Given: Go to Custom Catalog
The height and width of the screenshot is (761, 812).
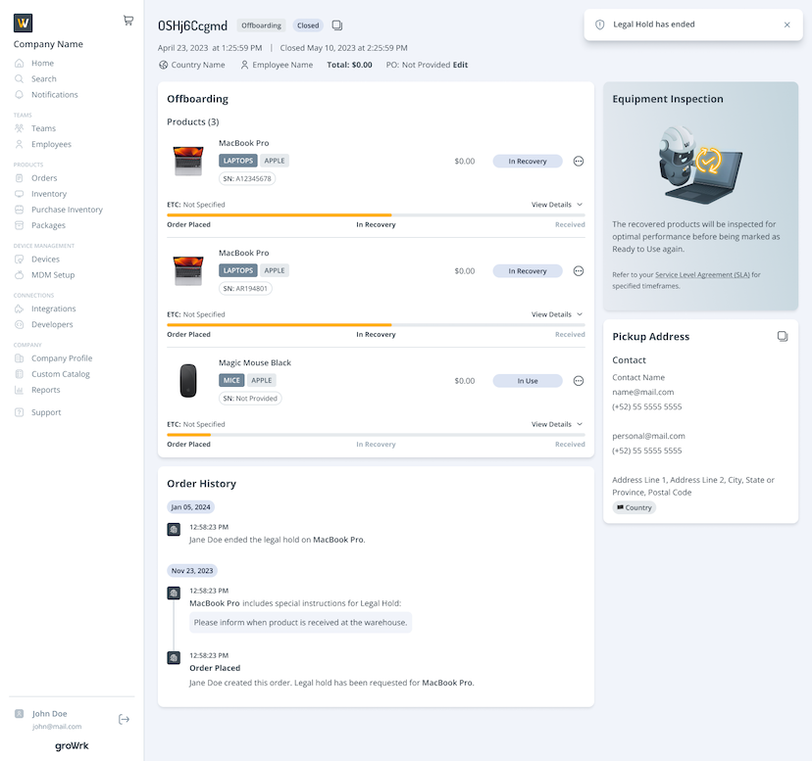Looking at the screenshot, I should pyautogui.click(x=61, y=374).
